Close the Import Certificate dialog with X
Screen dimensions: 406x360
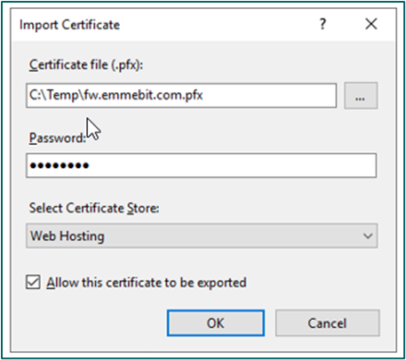(371, 24)
